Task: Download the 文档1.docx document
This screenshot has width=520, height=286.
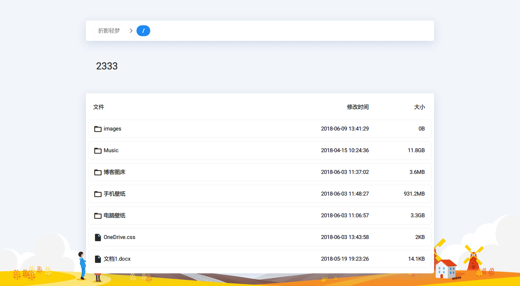Action: coord(117,259)
